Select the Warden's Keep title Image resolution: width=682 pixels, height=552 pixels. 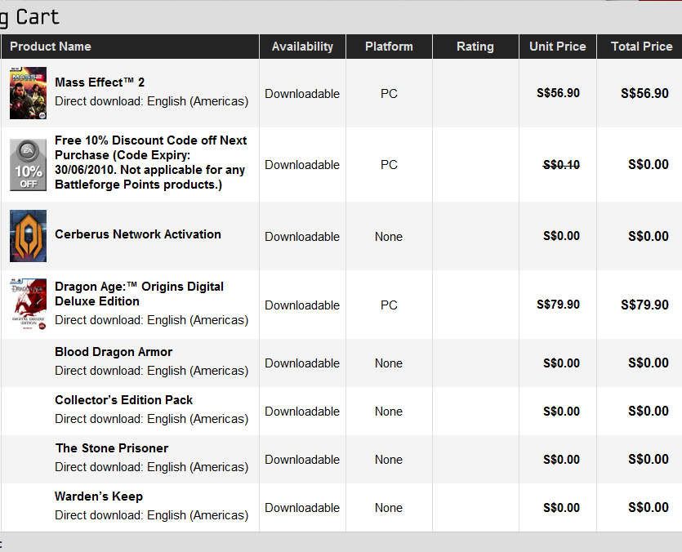pyautogui.click(x=99, y=496)
